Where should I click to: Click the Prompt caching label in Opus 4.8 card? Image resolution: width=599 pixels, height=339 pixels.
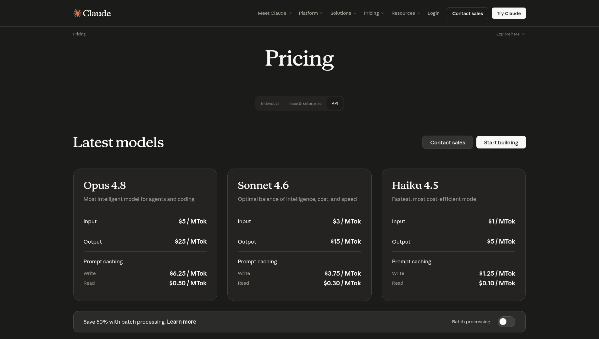(x=103, y=261)
